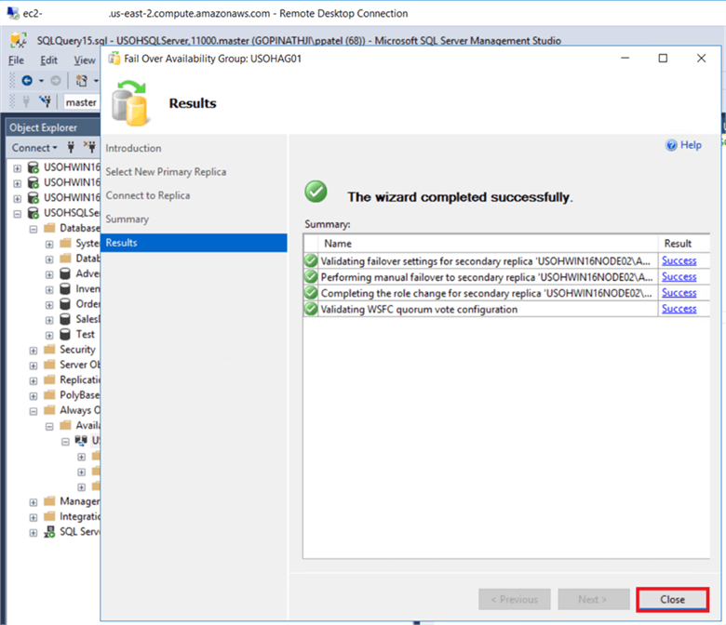
Task: Open the View menu in SSMS
Action: pyautogui.click(x=85, y=60)
